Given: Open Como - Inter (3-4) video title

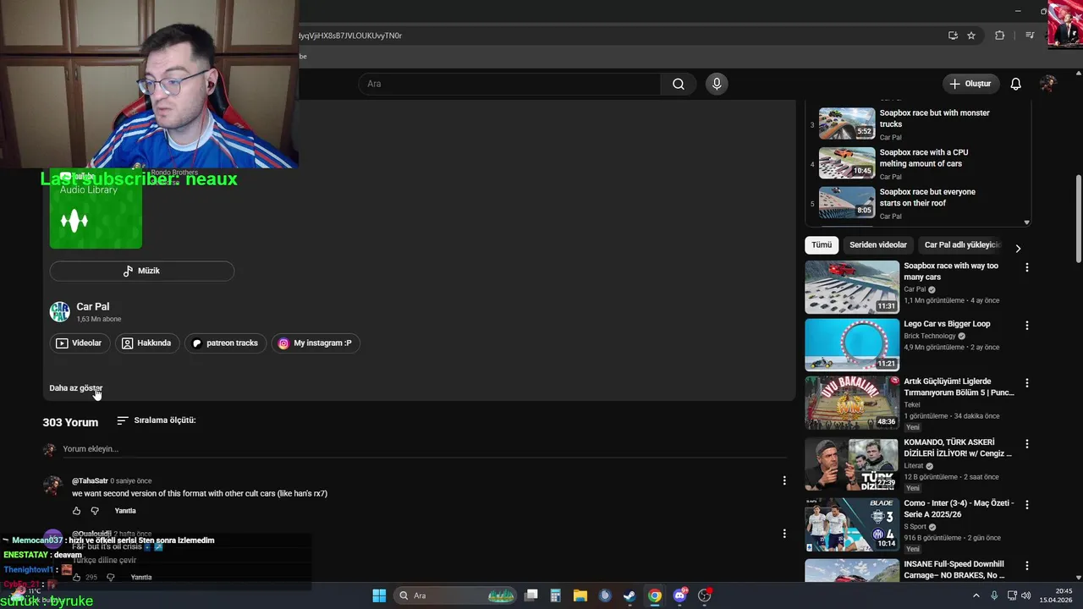Looking at the screenshot, I should (959, 509).
